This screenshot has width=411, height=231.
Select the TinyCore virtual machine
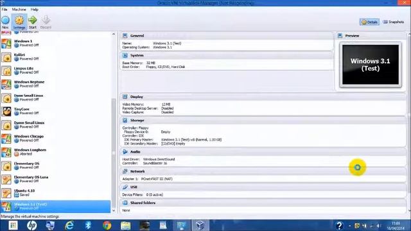(56, 111)
